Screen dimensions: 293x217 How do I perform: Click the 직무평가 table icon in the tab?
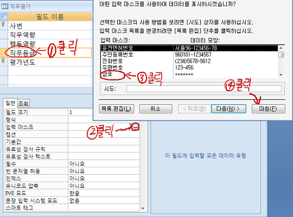click(x=4, y=7)
